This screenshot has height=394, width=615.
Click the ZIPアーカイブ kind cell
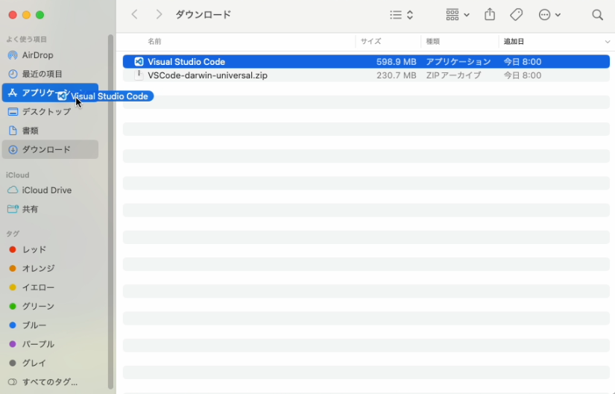(453, 75)
